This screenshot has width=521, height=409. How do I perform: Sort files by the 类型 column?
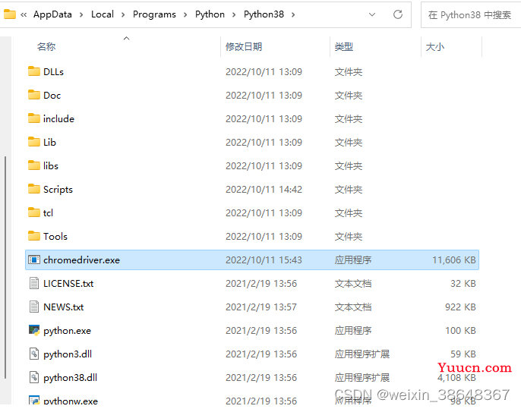[343, 47]
